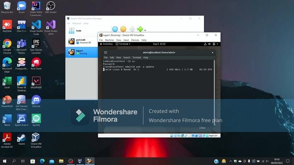294x165 pixels.
Task: Launch VALORANT from the desktop
Action: [x=36, y=82]
